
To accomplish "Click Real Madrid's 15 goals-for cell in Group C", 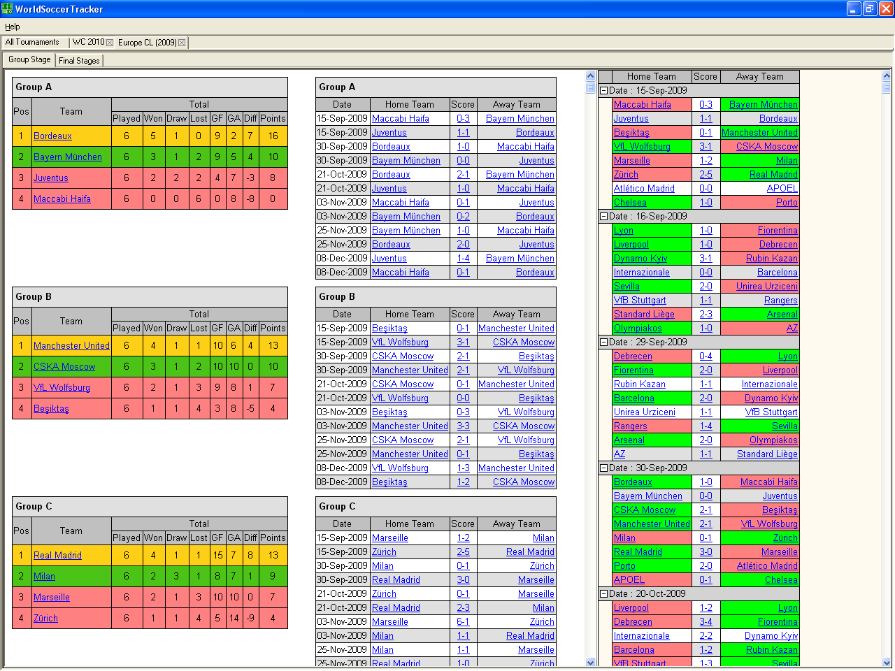I will click(x=218, y=556).
